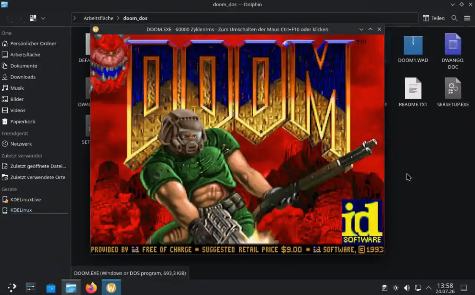
Task: Click the DOSBox window menu icon
Action: [x=95, y=29]
